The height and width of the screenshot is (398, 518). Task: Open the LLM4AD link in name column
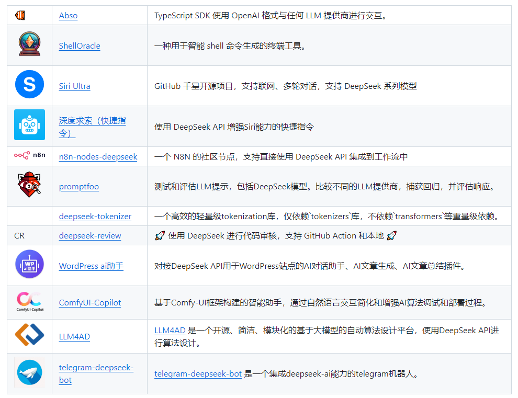[x=74, y=337]
